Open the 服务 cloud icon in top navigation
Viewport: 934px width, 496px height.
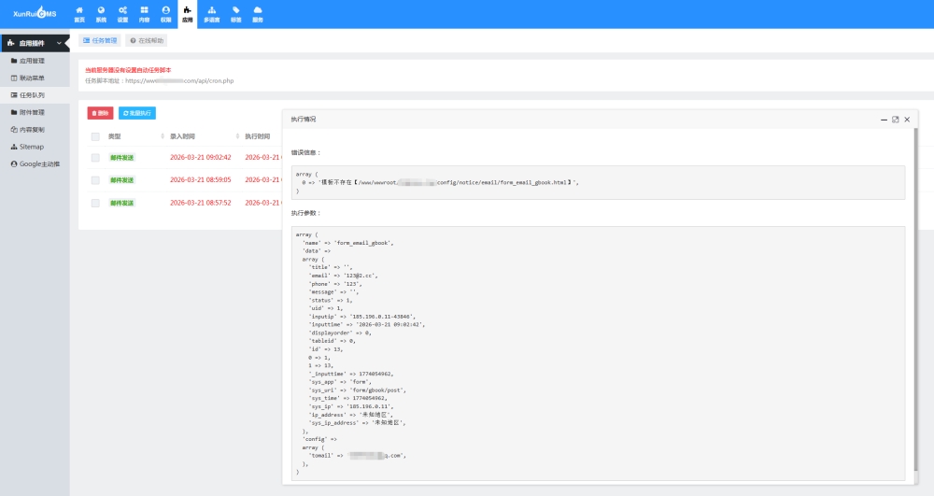(257, 13)
